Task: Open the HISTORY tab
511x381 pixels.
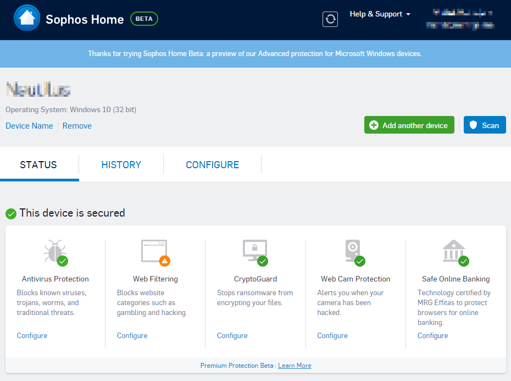Action: point(121,165)
